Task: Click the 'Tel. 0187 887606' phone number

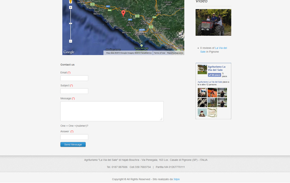Action: [117, 167]
